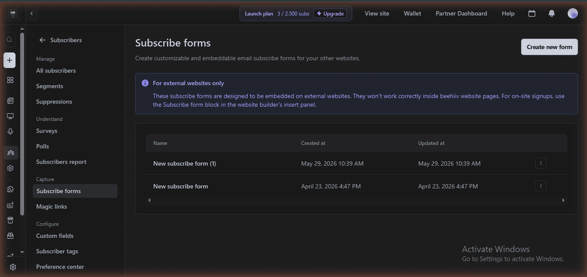Click table horizontal scroll left arrow
587x277 pixels.
click(149, 200)
